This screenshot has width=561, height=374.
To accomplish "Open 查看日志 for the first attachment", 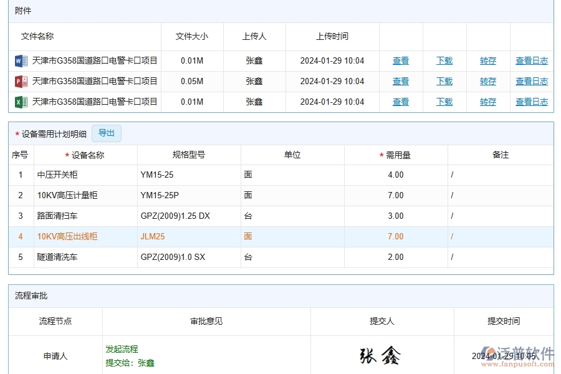I will [x=532, y=60].
